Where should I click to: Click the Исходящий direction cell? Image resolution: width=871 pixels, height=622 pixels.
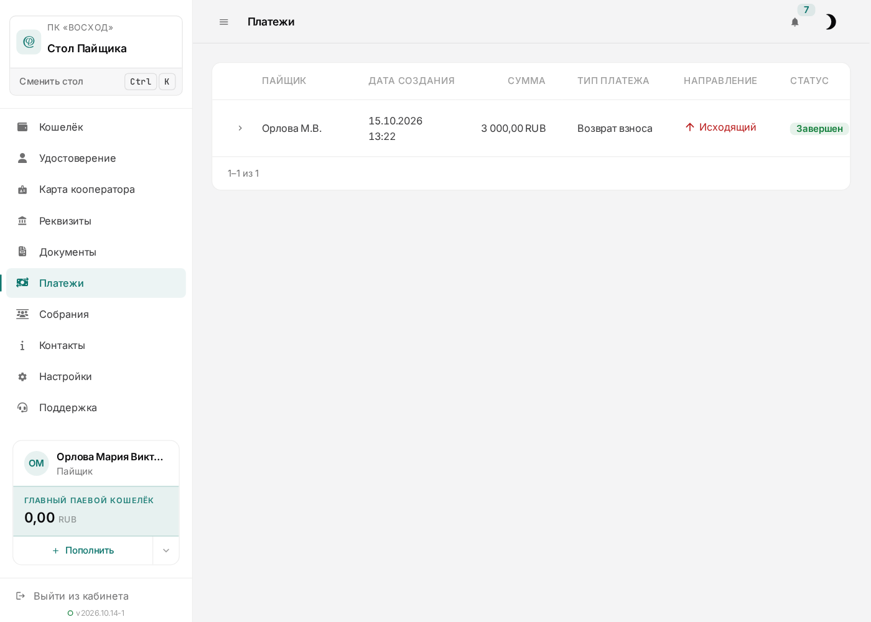[720, 127]
